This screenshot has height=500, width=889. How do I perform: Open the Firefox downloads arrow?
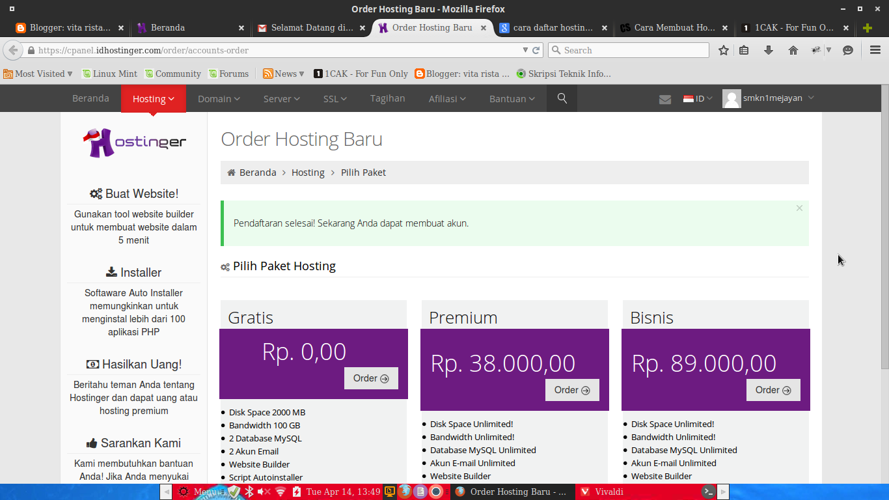tap(769, 50)
